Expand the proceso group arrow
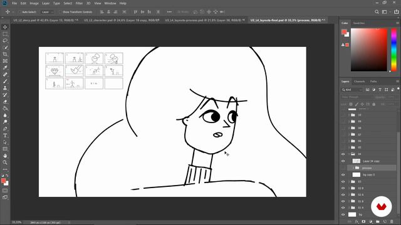Image resolution: width=401 pixels, height=225 pixels. [x=353, y=168]
